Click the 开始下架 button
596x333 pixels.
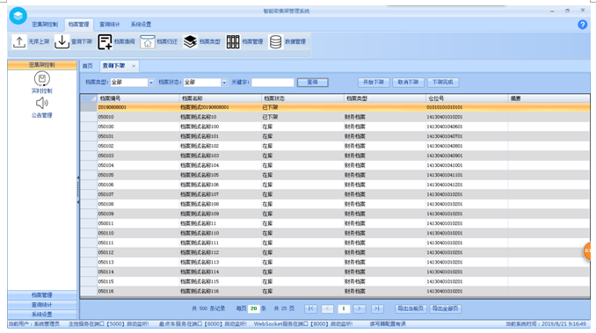[374, 82]
